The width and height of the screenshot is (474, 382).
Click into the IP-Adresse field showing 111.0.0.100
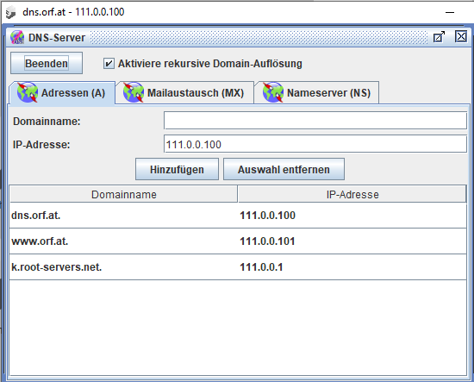315,144
